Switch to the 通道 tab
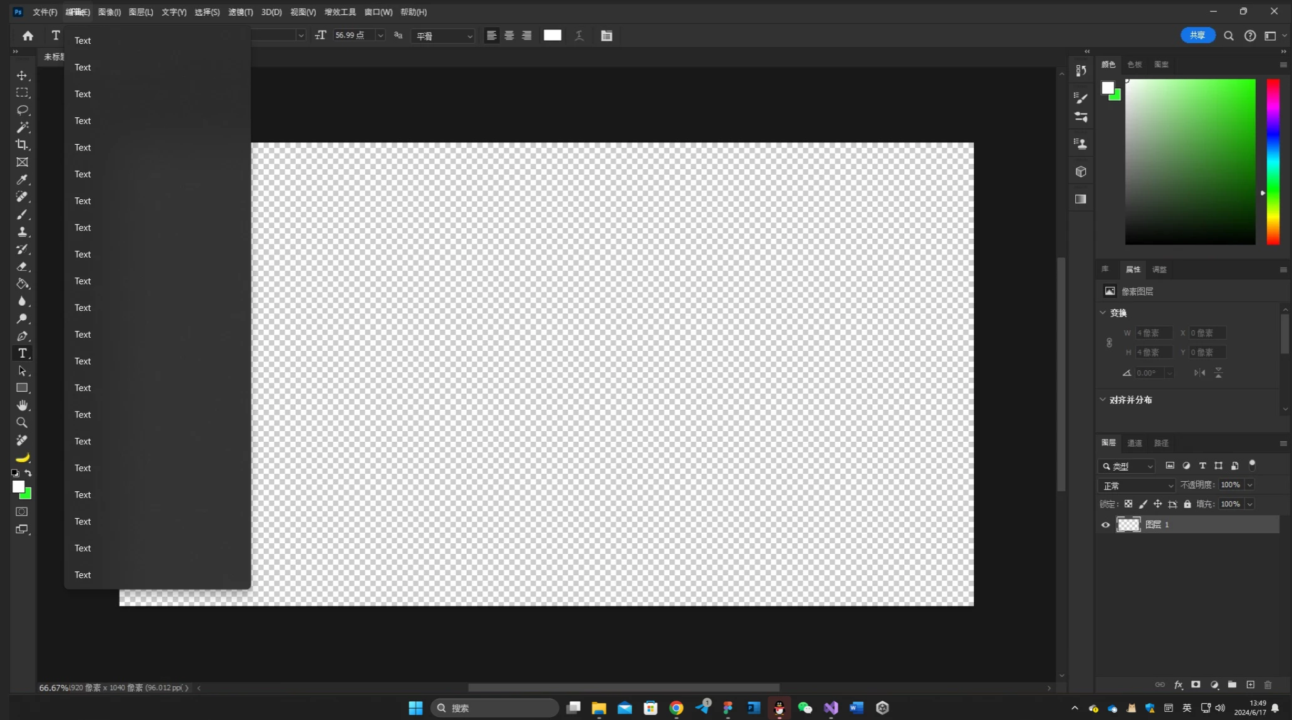Viewport: 1292px width, 720px height. click(x=1134, y=443)
